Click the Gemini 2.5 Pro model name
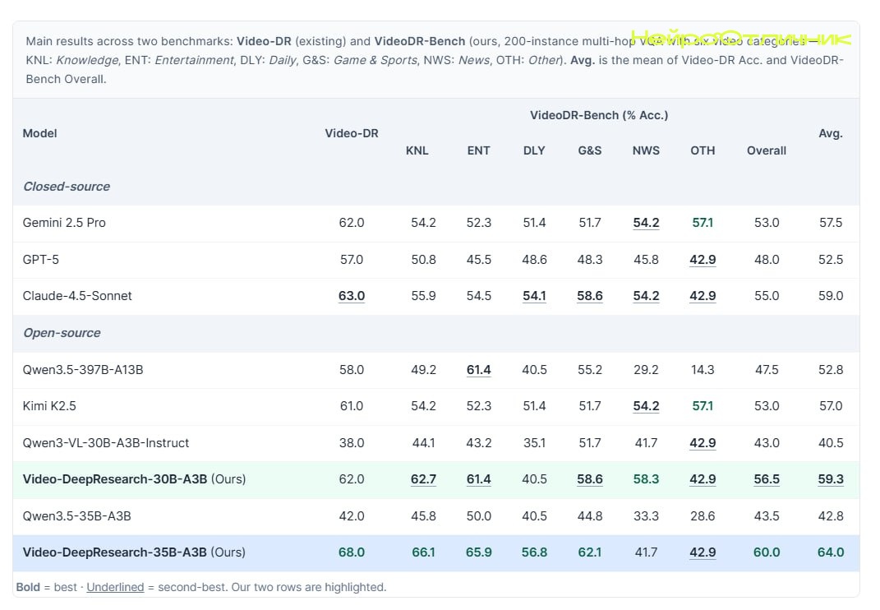This screenshot has height=610, width=880. [x=64, y=223]
